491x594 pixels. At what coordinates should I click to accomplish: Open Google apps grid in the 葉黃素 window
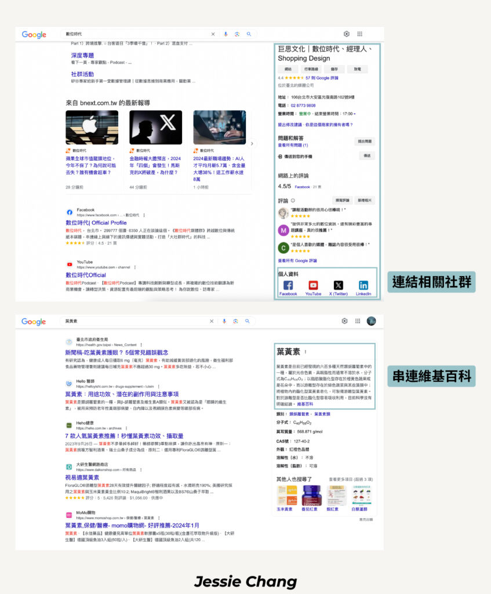pos(358,321)
